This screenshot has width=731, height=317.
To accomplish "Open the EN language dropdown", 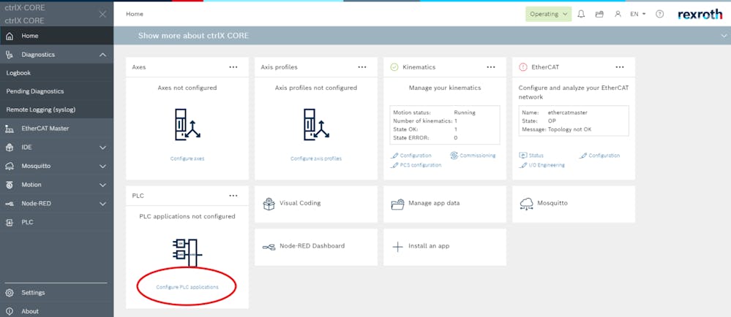I will [x=638, y=14].
